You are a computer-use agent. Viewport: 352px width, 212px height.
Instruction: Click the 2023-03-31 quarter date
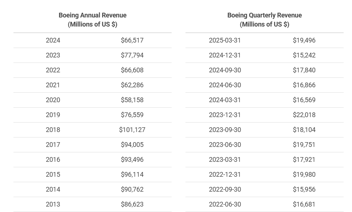click(225, 160)
